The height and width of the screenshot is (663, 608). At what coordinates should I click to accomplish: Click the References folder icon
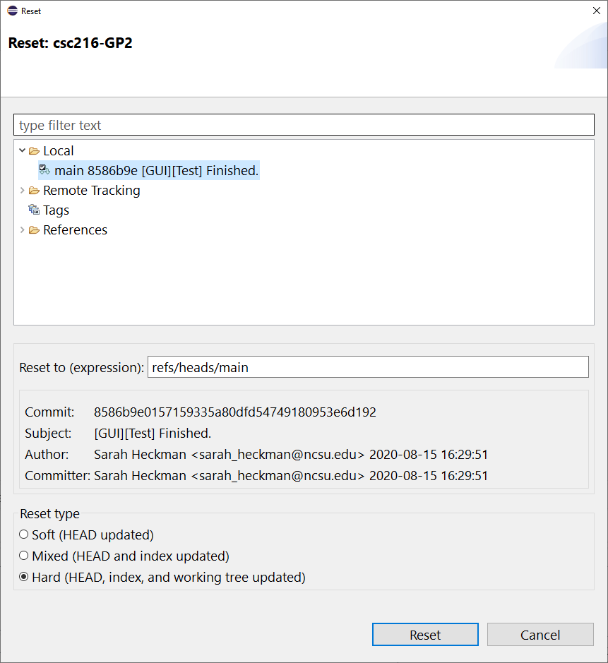point(34,229)
